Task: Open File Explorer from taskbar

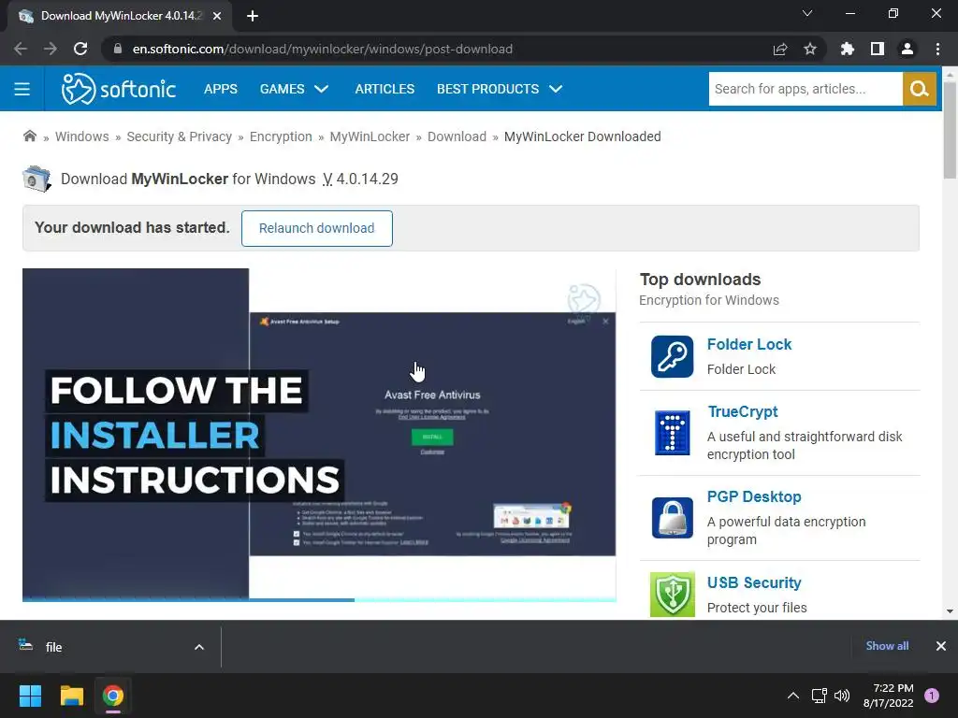Action: pos(71,696)
